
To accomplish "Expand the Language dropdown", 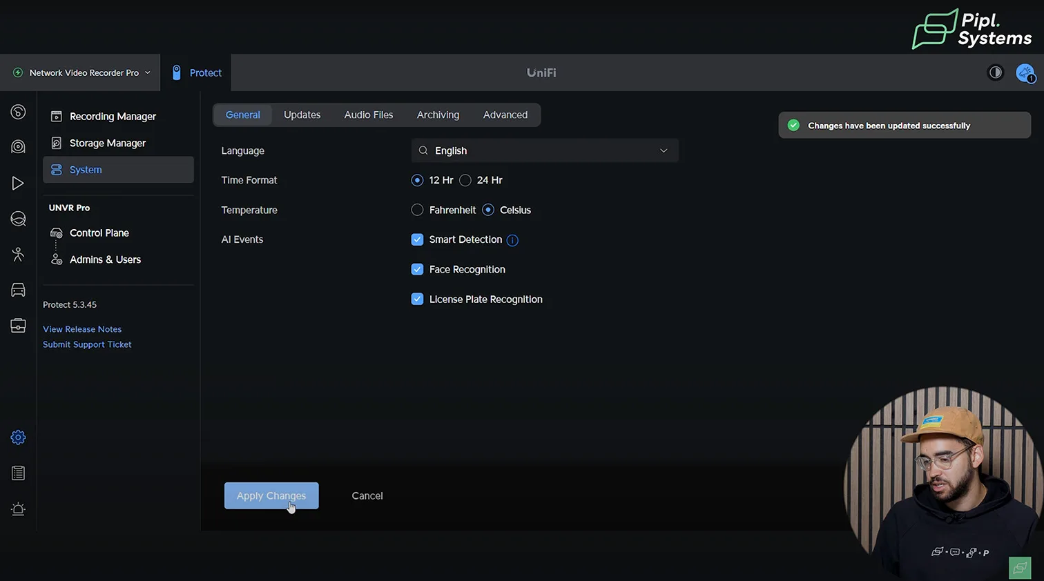I will pos(545,150).
